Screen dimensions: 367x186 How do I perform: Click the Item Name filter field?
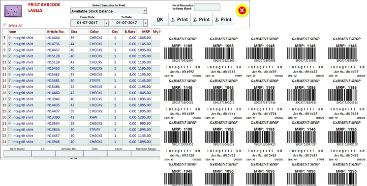tap(17, 153)
